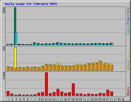Screen dimensions: 131x102
Task: Click the red KBytes bar for day 1
Action: 8,94
